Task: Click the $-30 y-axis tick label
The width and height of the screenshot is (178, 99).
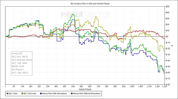Action: click(x=168, y=54)
